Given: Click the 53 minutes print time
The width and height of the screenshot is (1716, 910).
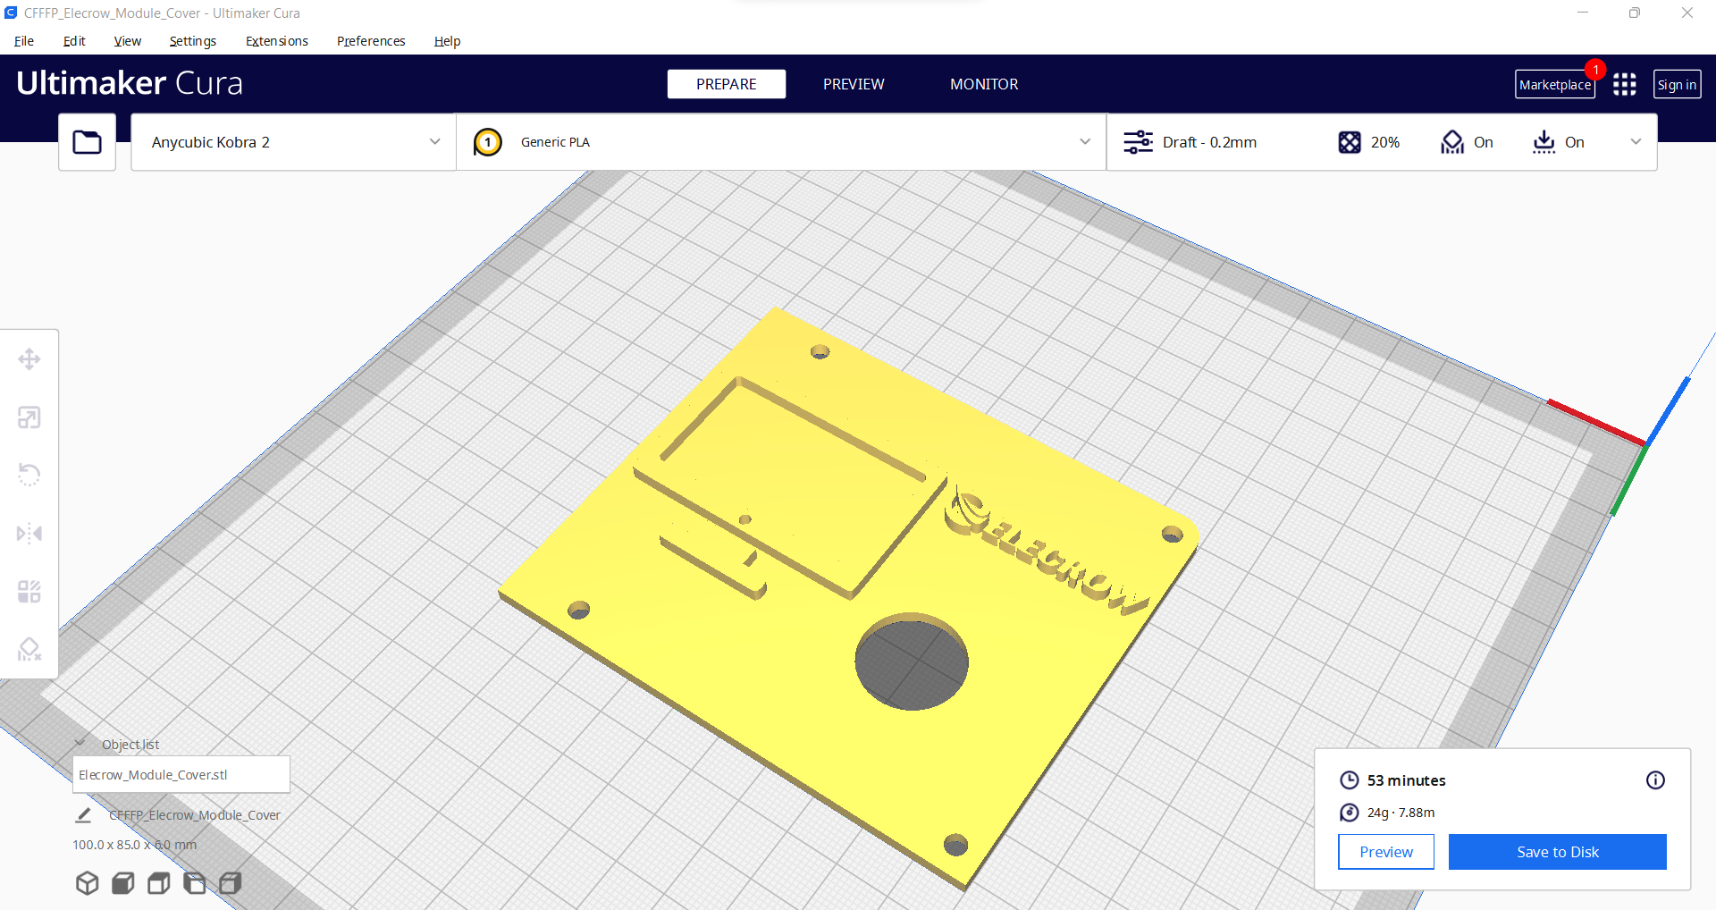Looking at the screenshot, I should tap(1407, 780).
